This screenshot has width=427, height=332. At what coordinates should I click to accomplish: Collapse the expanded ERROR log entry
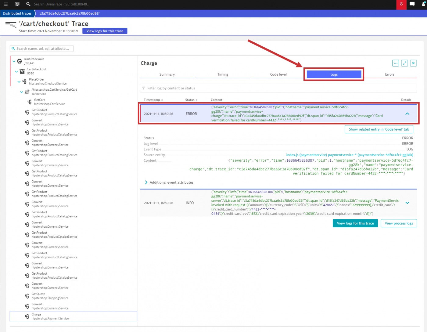pyautogui.click(x=407, y=113)
